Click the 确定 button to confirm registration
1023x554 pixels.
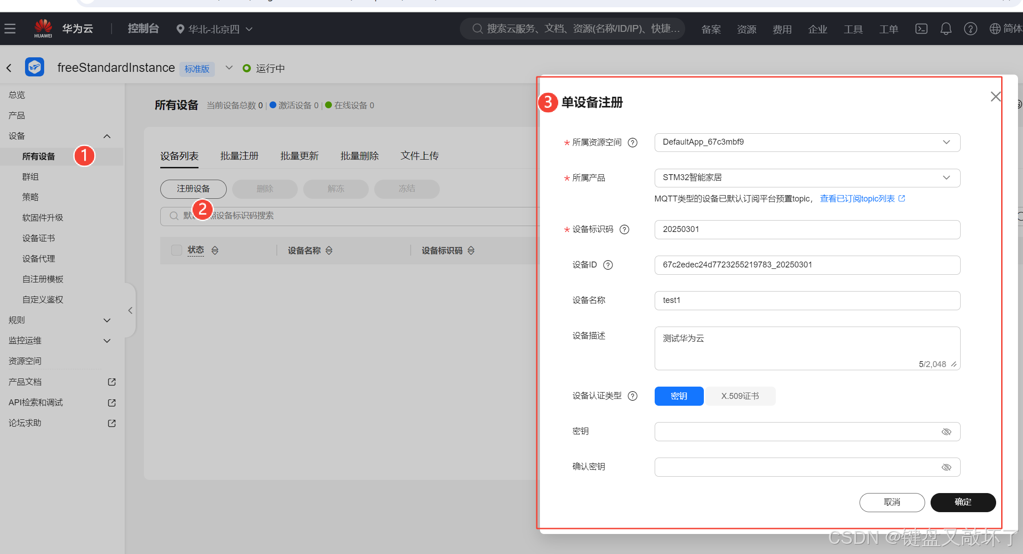(x=962, y=502)
